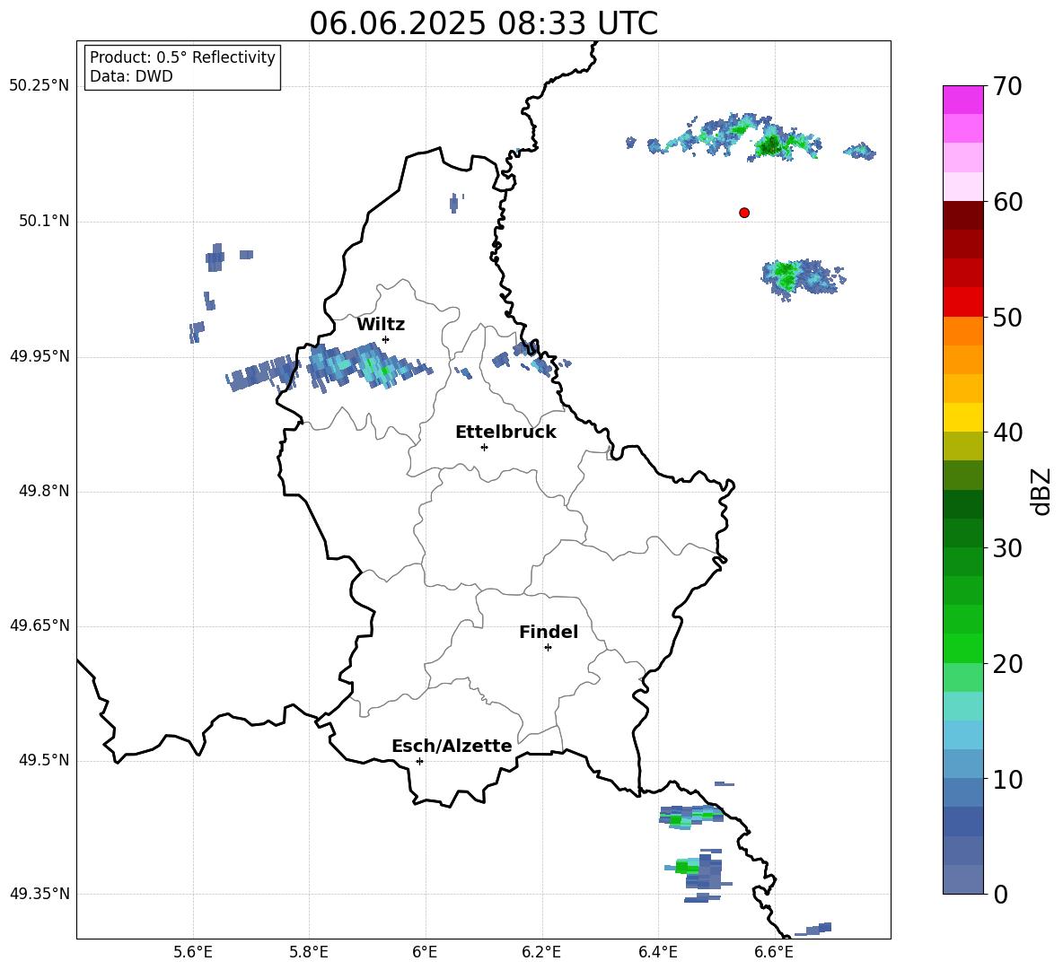Click the 49.5°N latitude label

click(44, 760)
